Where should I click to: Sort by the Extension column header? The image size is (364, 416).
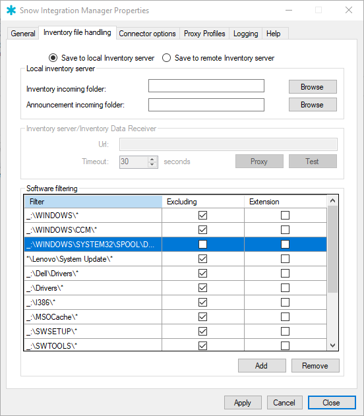coord(286,202)
